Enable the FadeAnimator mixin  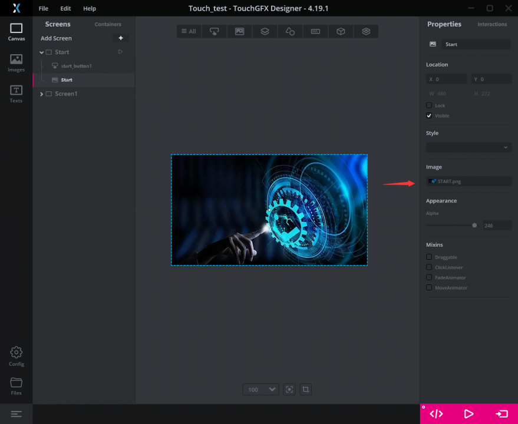pos(429,277)
